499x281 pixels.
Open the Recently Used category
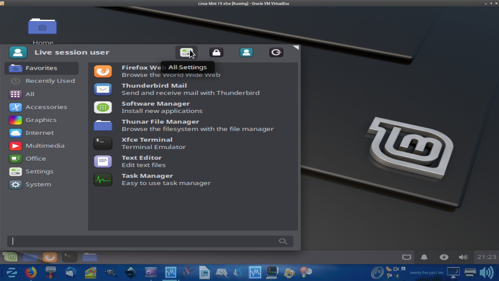click(50, 81)
